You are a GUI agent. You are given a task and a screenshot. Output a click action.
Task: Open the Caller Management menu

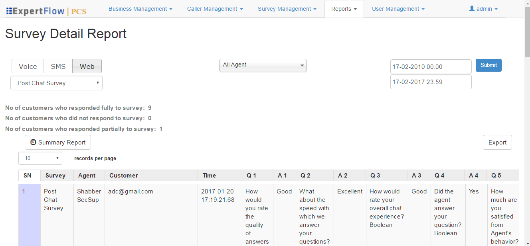pyautogui.click(x=215, y=8)
